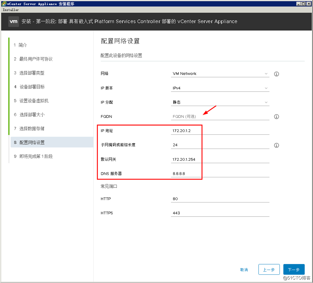Open the Installer menu
This screenshot has width=313, height=283.
[x=11, y=10]
